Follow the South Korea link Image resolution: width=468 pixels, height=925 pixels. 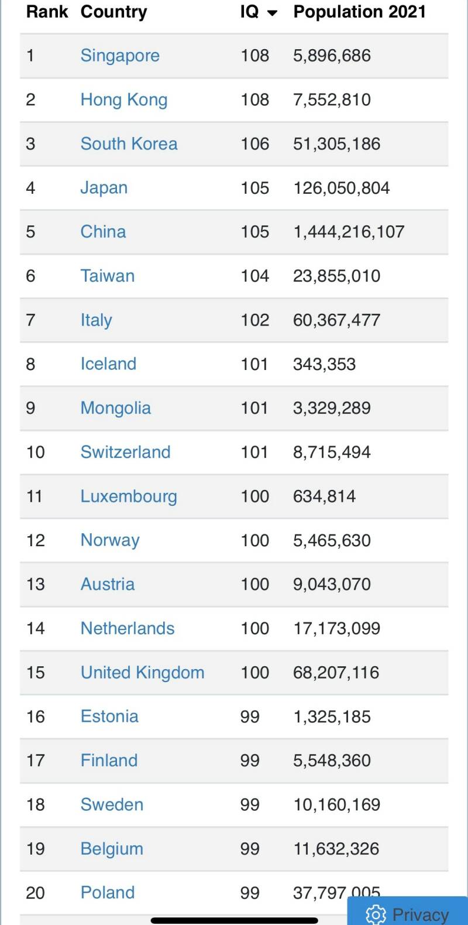point(129,144)
